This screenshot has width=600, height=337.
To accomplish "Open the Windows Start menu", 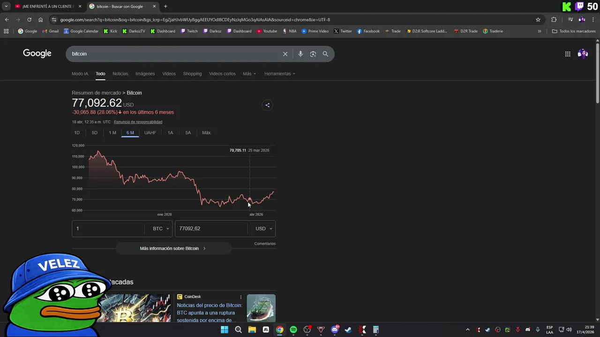I will click(225, 330).
